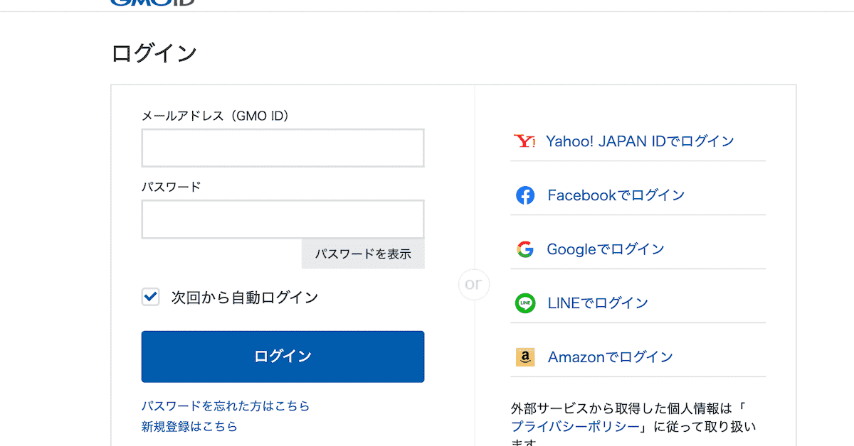Focus the メールアドレス (GMO ID) input field
Screen dimensions: 854x446
283,148
